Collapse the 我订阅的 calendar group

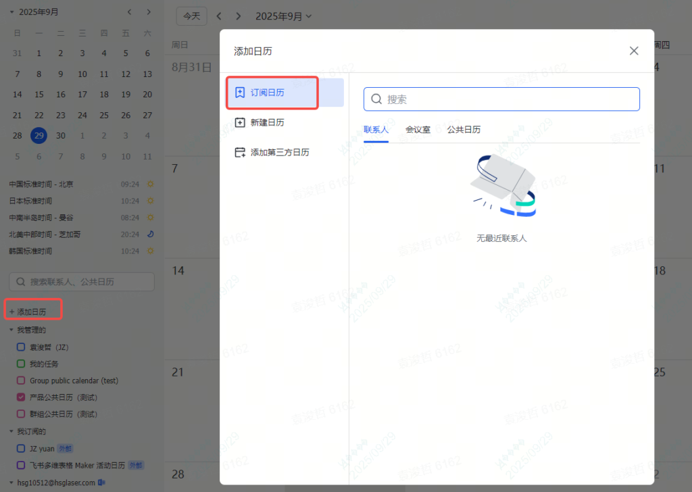pyautogui.click(x=11, y=431)
